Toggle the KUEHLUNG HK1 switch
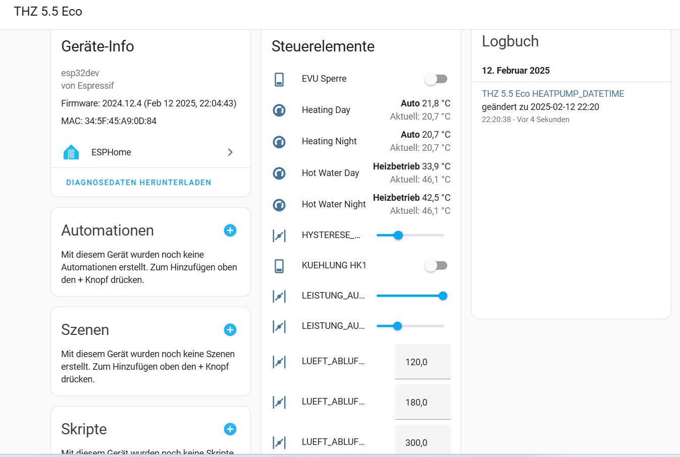 [x=436, y=266]
